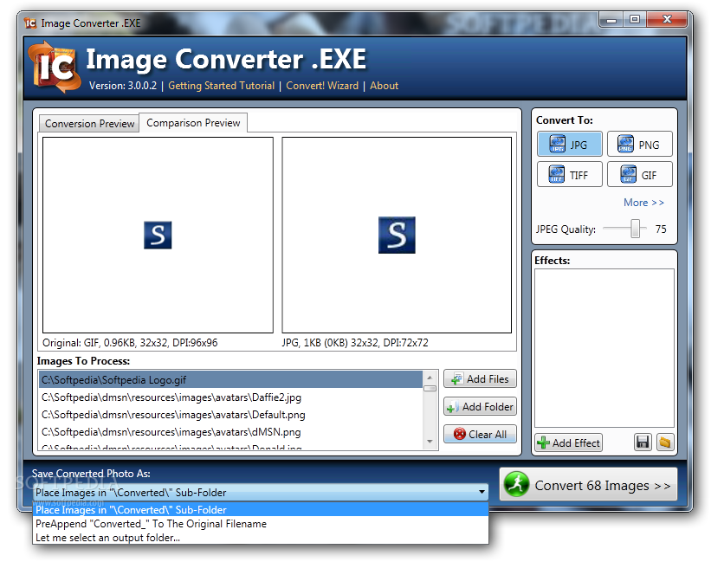Choose Place Images in Converted Sub-Folder option
The image size is (711, 562).
261,509
